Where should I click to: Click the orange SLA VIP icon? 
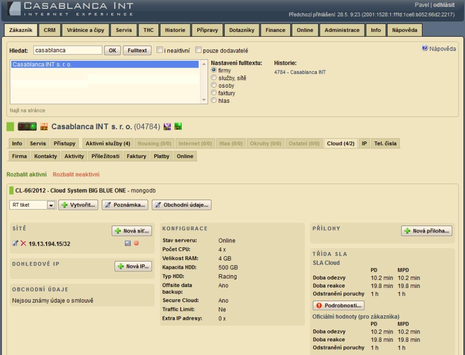tap(44, 127)
